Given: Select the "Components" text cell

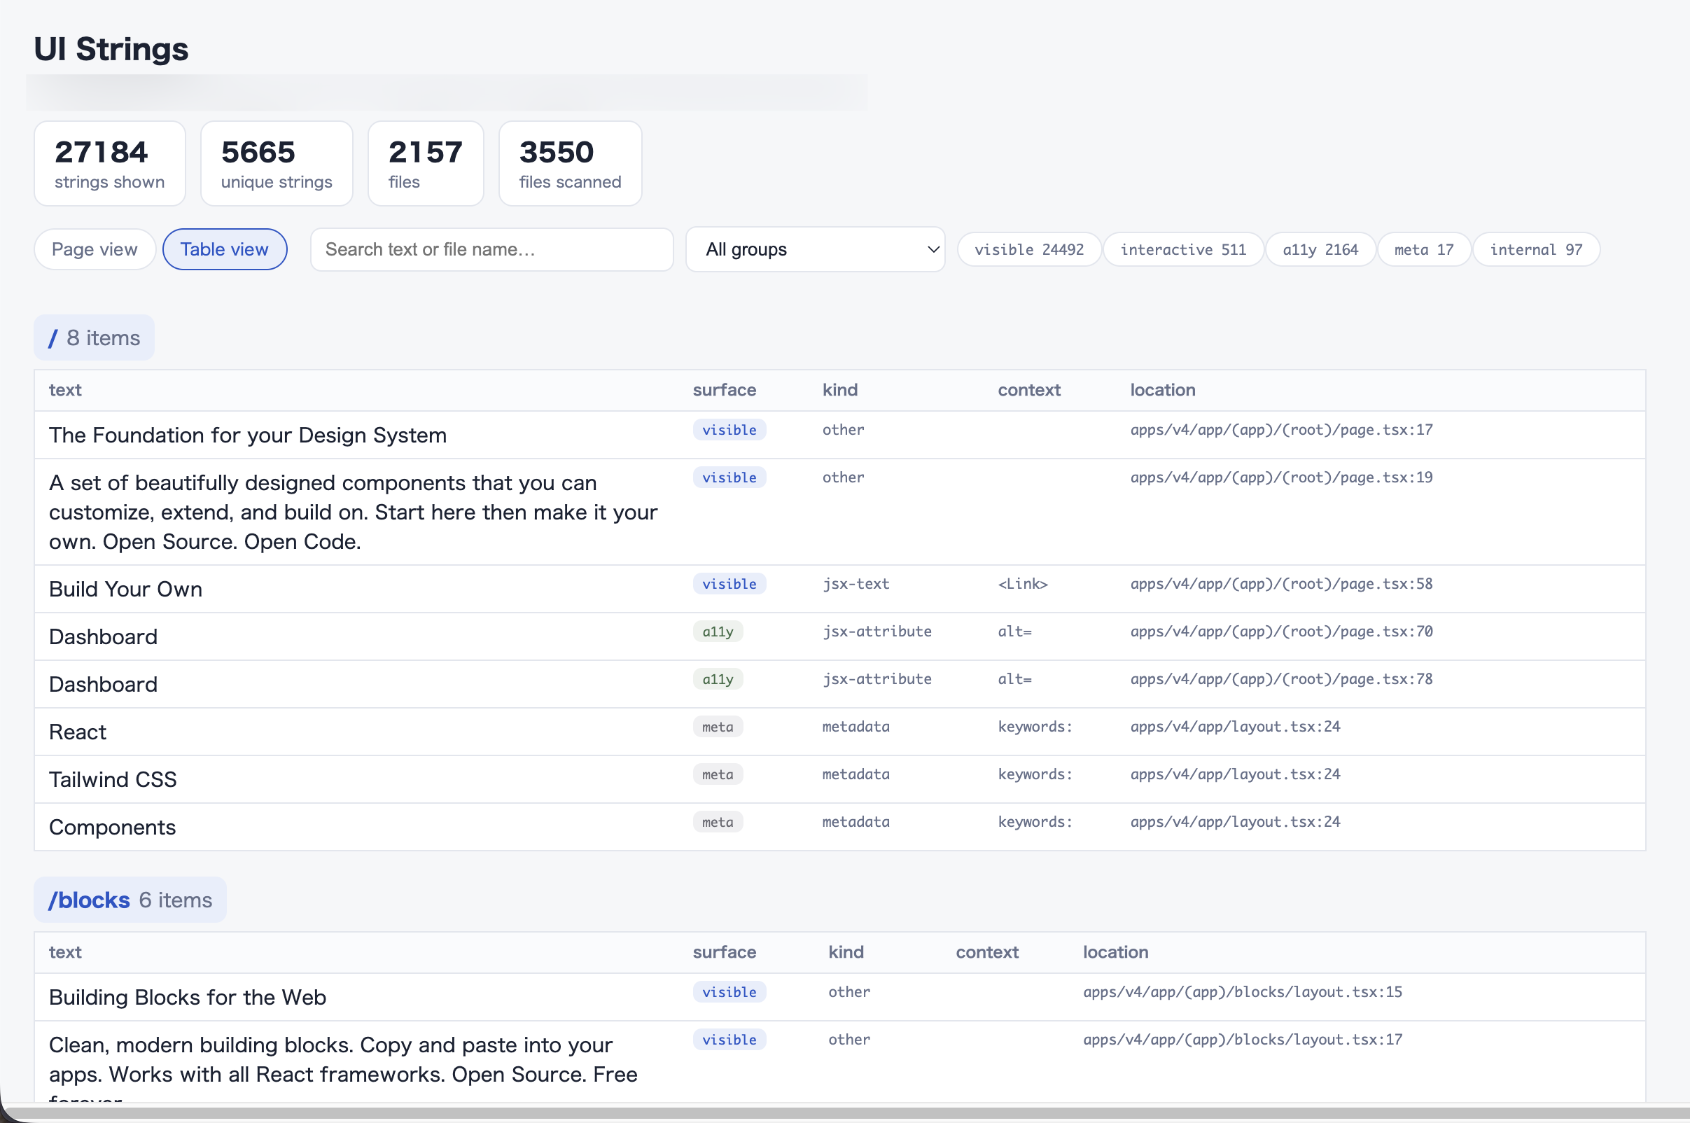Looking at the screenshot, I should [113, 828].
